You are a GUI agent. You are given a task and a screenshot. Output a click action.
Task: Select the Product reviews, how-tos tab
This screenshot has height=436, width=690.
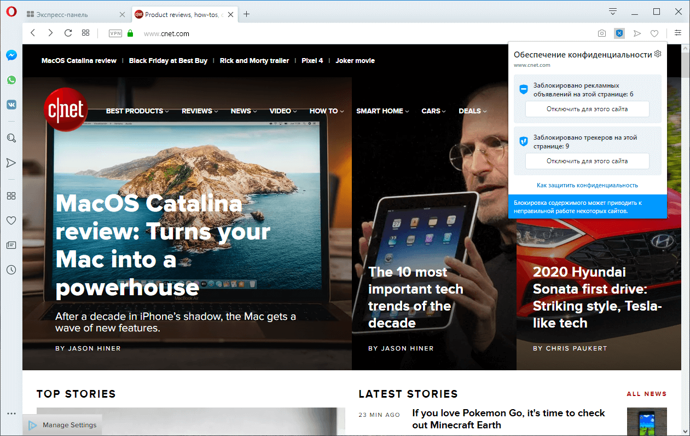pos(185,15)
